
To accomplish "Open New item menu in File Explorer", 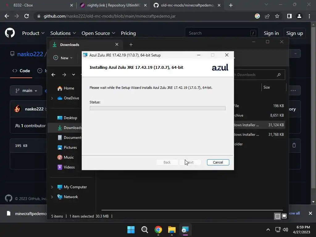I will (x=63, y=58).
